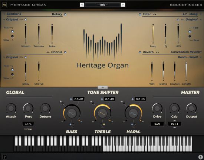Click the exclamation info icon

(x=201, y=157)
